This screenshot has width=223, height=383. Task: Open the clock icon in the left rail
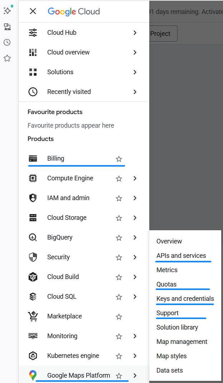point(7,42)
